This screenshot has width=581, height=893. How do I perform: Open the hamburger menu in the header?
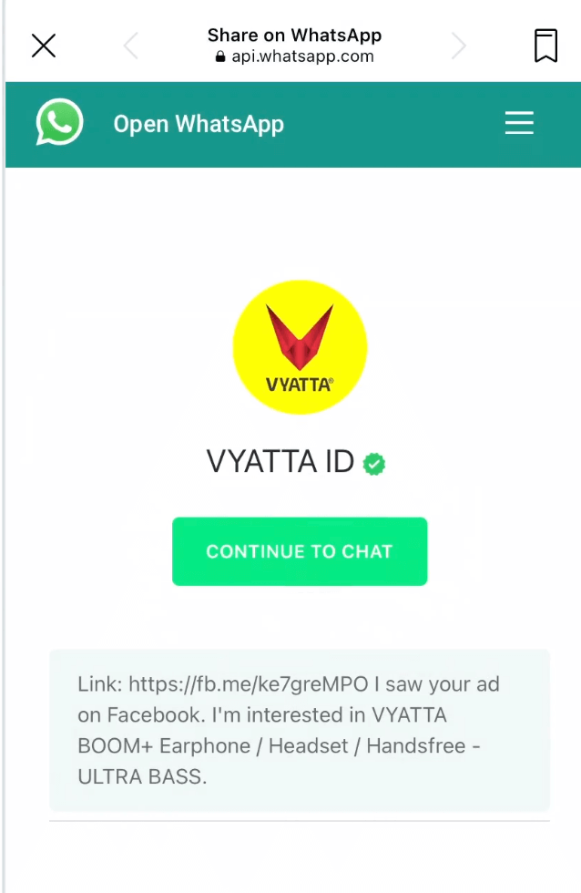coord(519,123)
